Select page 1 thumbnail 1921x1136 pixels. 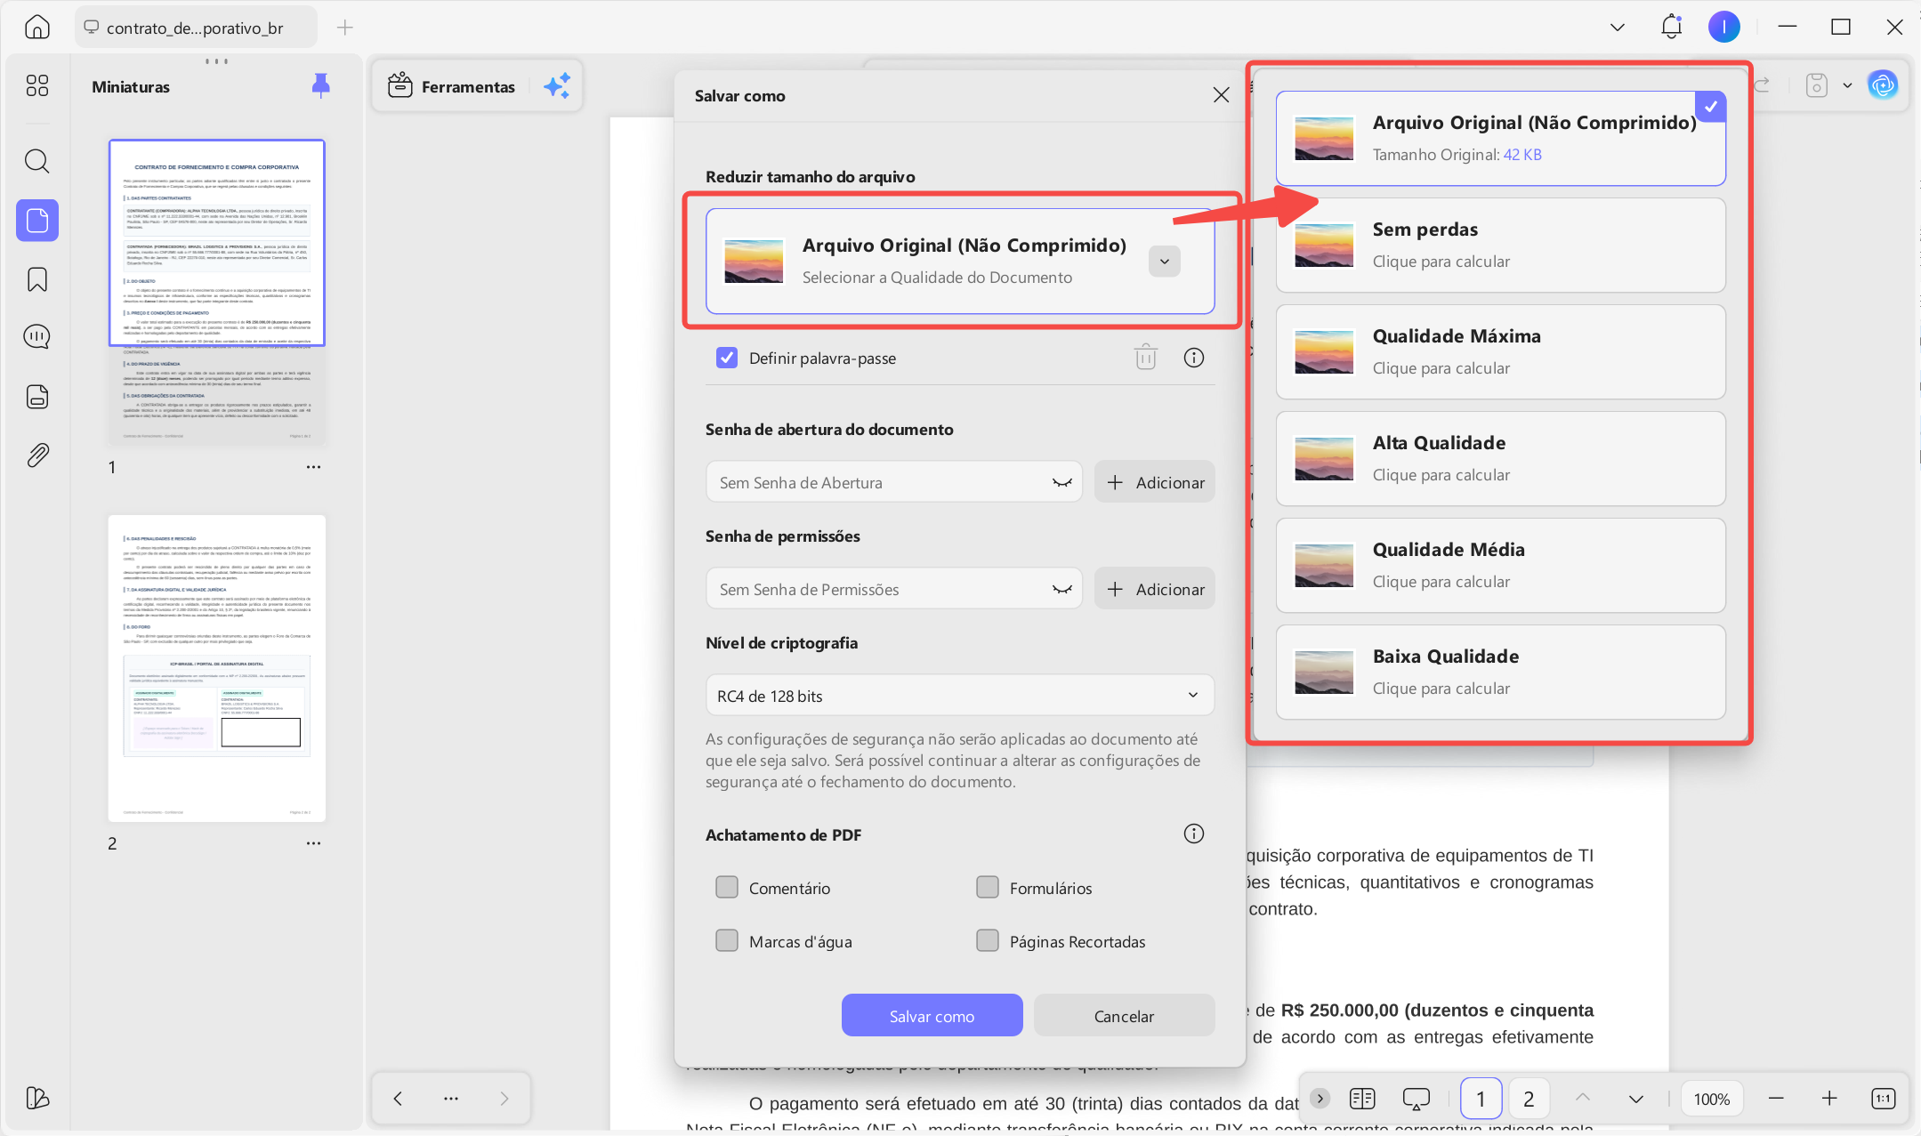pyautogui.click(x=217, y=292)
